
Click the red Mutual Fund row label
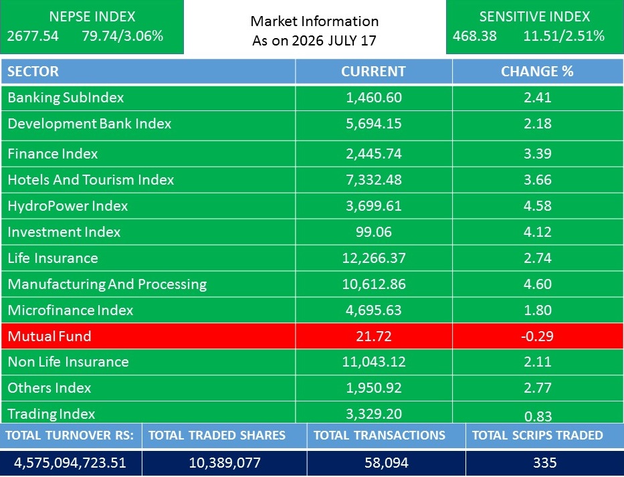(49, 336)
